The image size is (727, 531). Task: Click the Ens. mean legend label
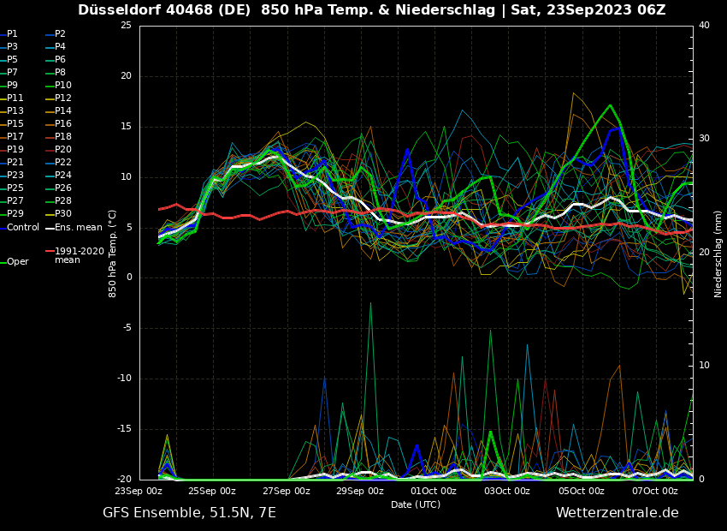(78, 228)
